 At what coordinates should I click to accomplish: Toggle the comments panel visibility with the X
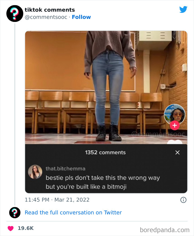click(x=177, y=152)
